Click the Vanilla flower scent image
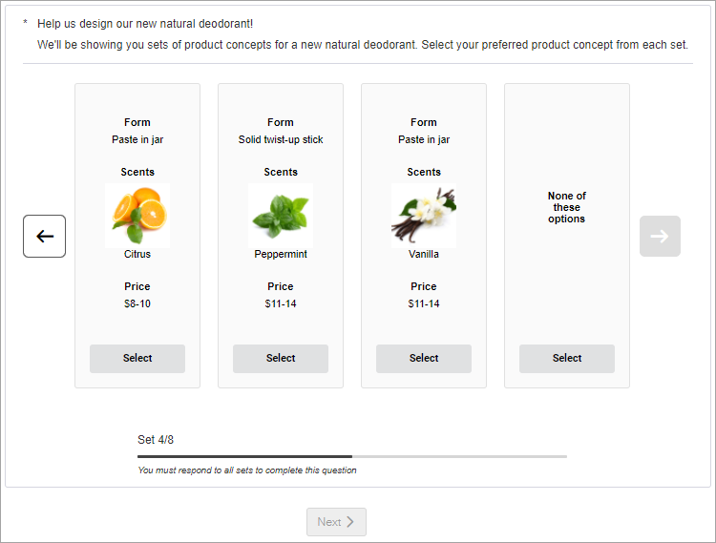This screenshot has height=543, width=716. (x=424, y=216)
